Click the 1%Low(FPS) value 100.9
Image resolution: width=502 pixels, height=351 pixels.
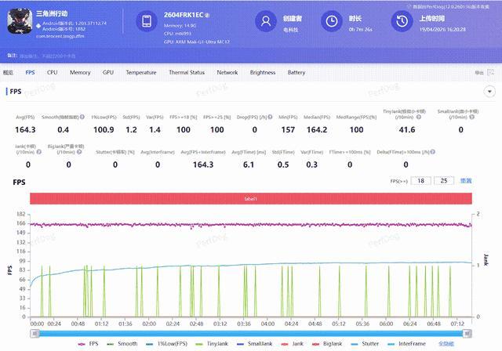click(104, 130)
